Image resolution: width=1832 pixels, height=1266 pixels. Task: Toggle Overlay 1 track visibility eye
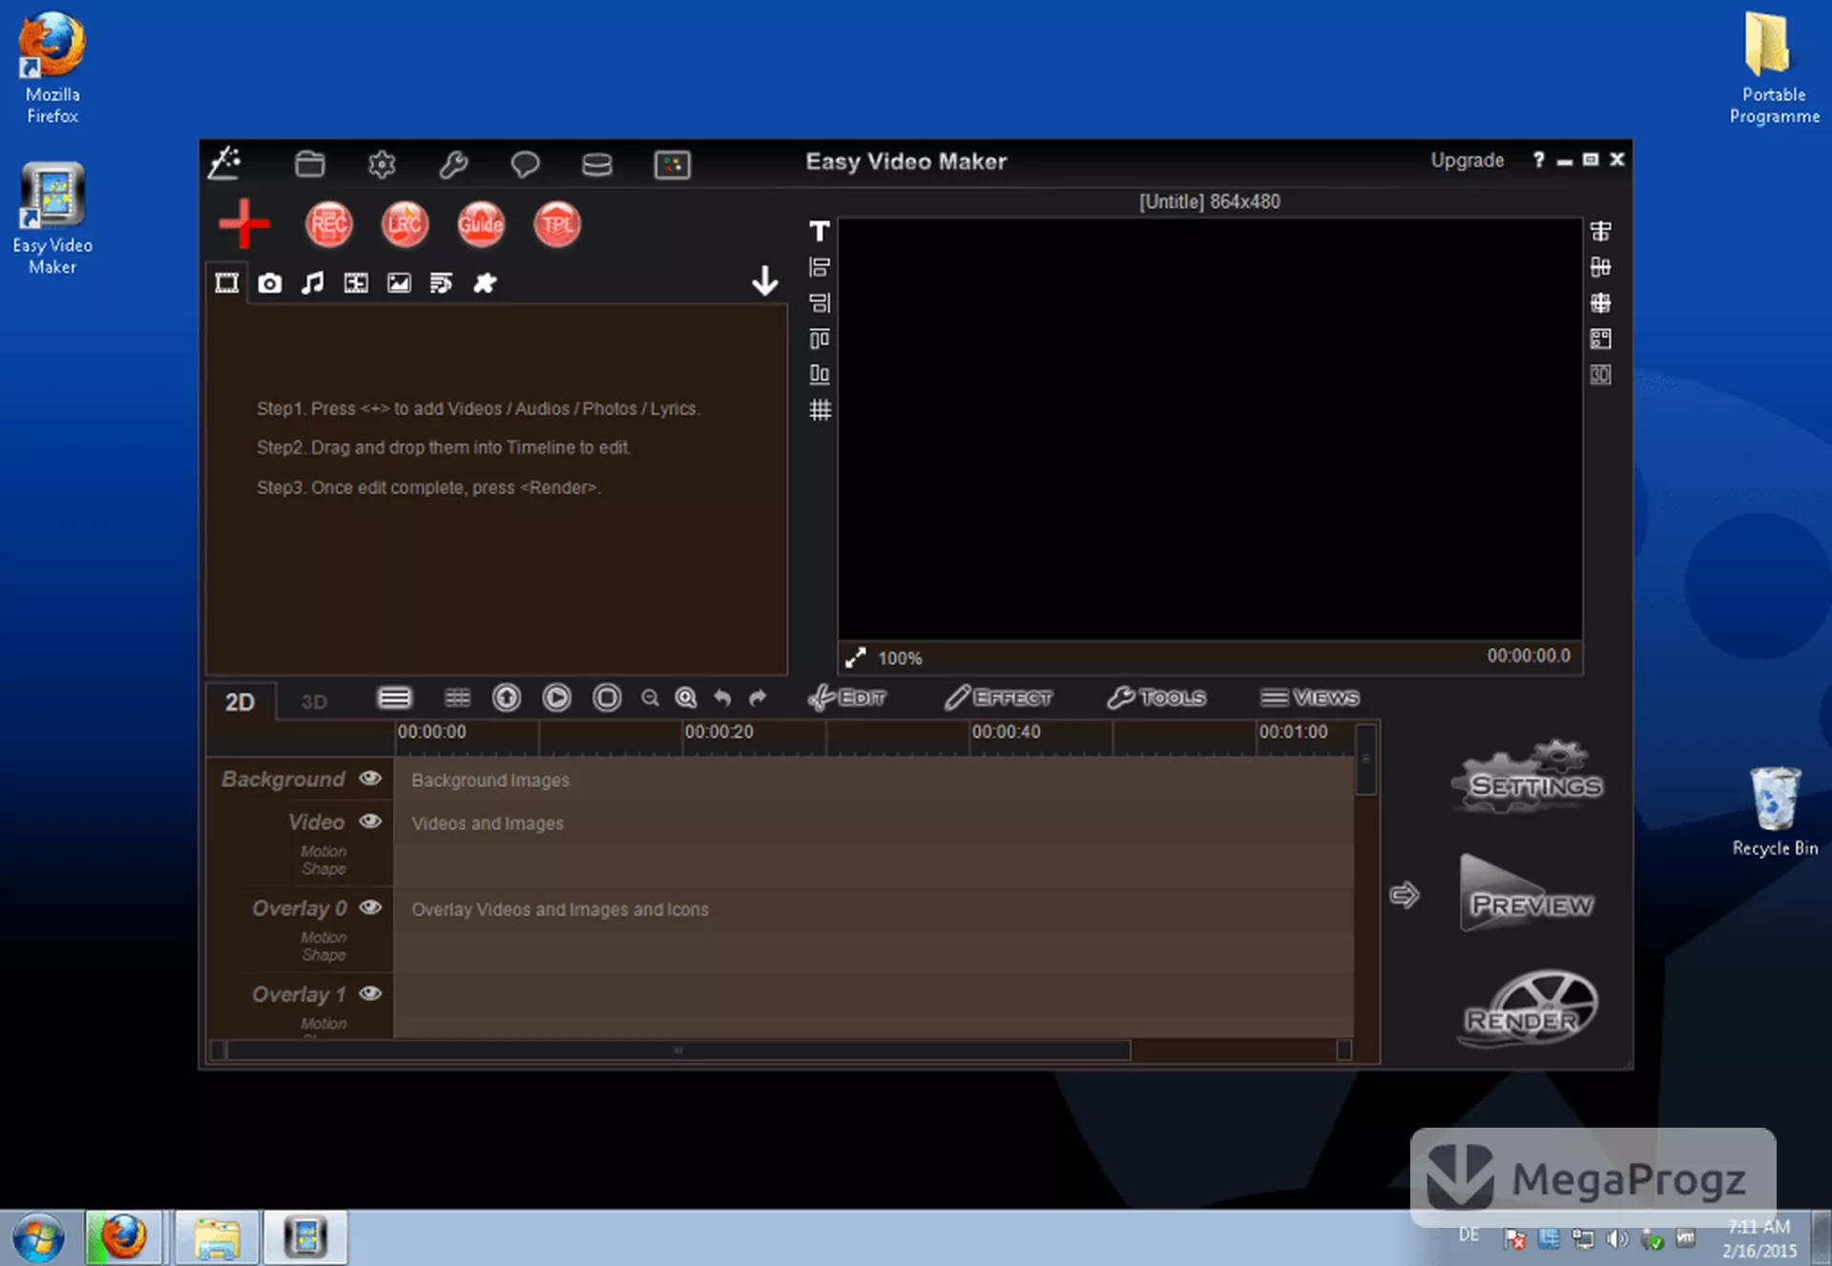[370, 993]
